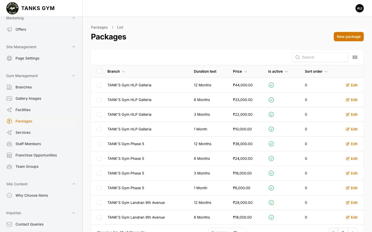
Task: Open Page Settings in the sidebar
Action: [x=41, y=58]
